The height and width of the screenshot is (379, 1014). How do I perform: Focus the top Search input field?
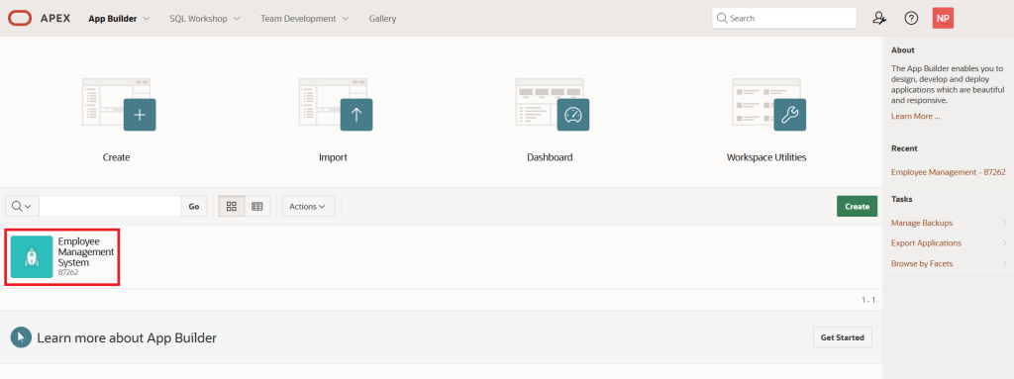784,18
